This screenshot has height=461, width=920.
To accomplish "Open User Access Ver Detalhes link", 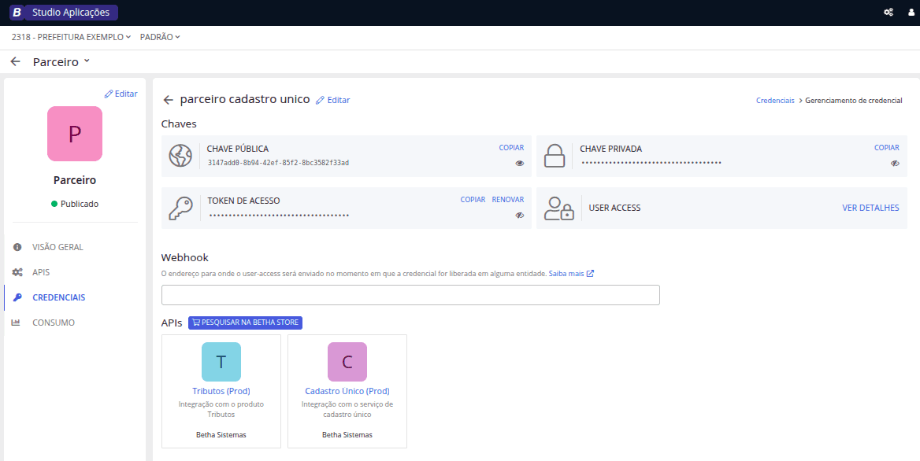I will [x=870, y=208].
